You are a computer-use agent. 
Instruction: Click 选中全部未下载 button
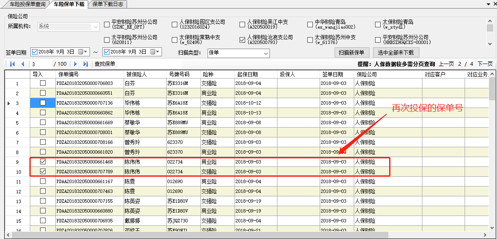click(396, 52)
